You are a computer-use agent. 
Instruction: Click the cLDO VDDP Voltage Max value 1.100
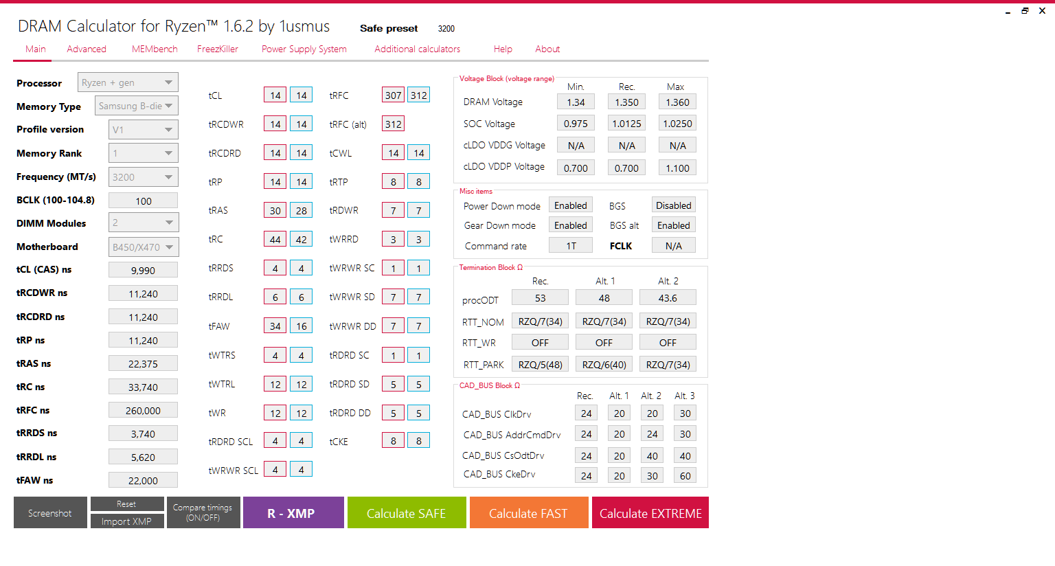coord(677,168)
